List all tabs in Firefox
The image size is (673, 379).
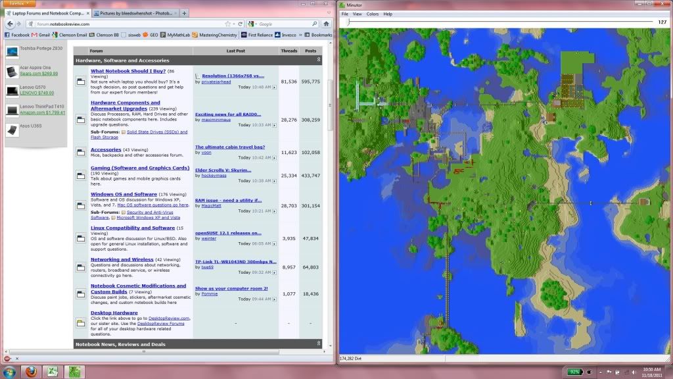tap(329, 13)
